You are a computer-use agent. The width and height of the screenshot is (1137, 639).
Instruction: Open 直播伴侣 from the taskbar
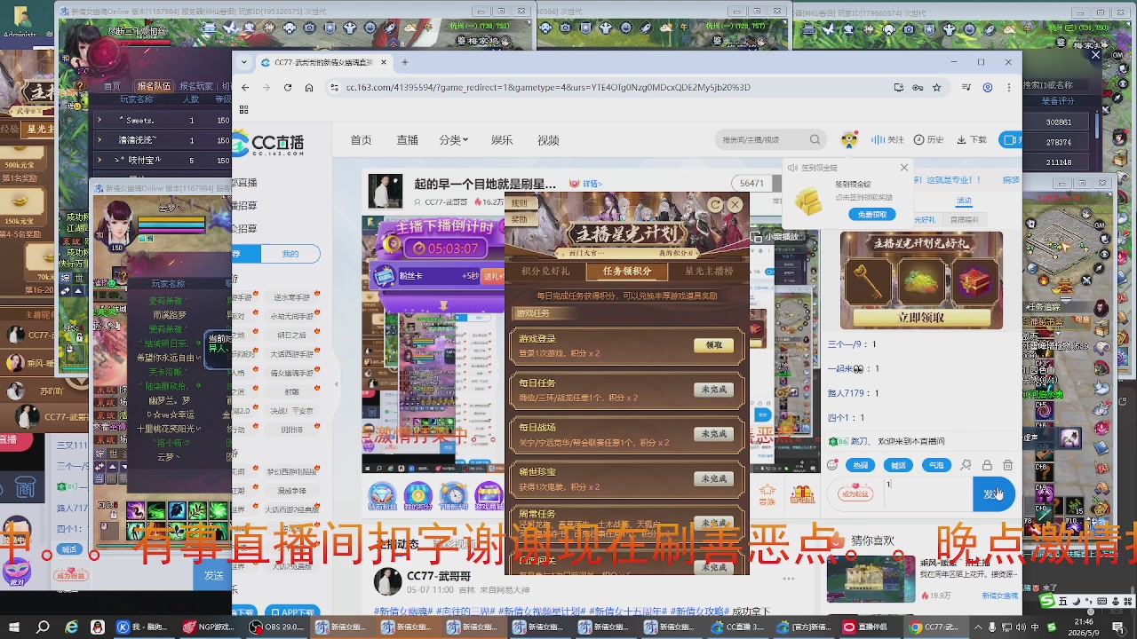point(871,627)
